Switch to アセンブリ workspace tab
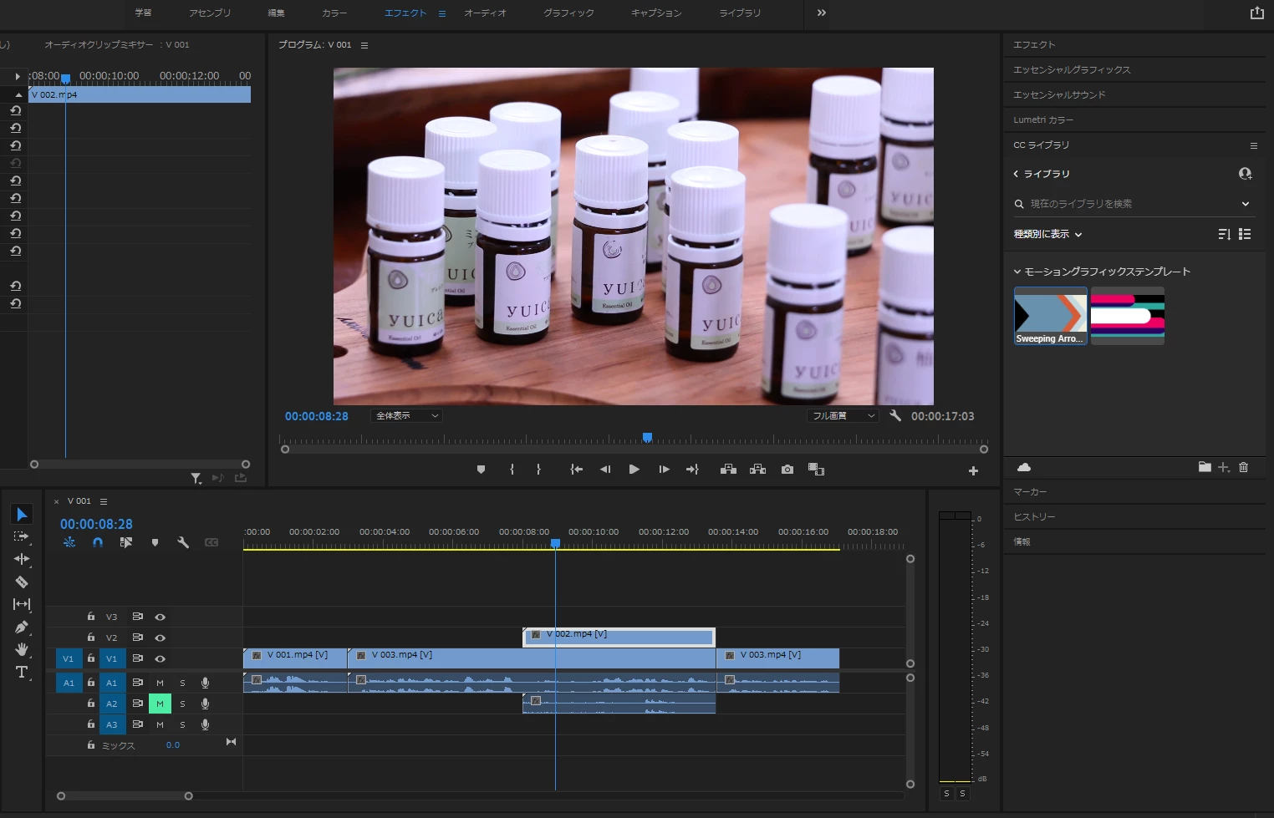1274x818 pixels. [x=209, y=13]
